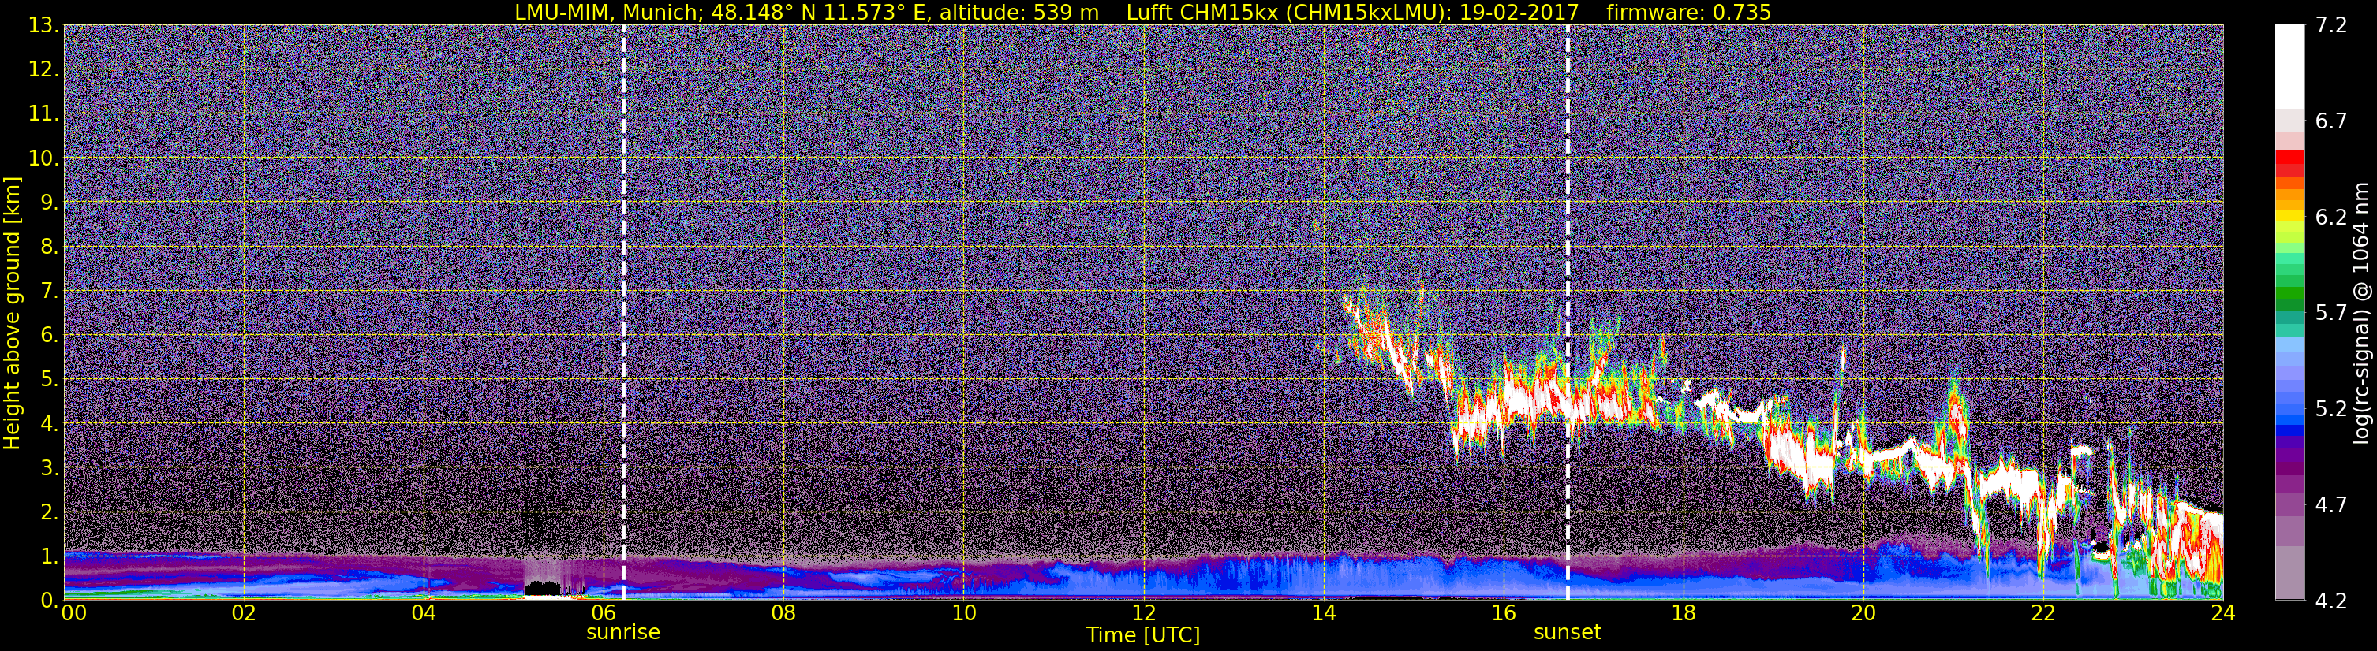This screenshot has width=2377, height=651.
Task: Click the height axis tick label 1
Action: [49, 556]
